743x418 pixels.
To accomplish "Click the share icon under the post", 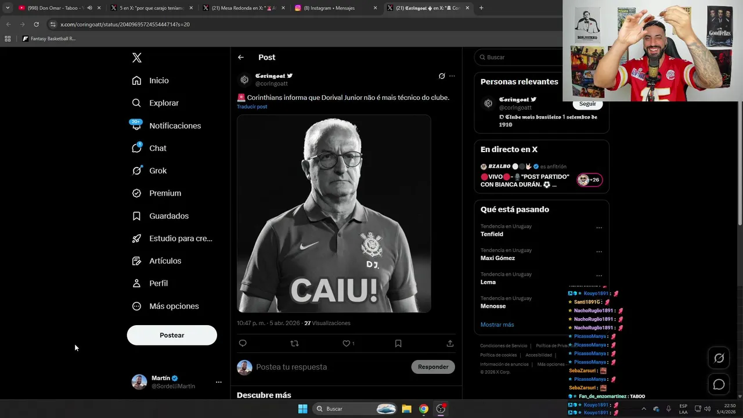I will 450,343.
